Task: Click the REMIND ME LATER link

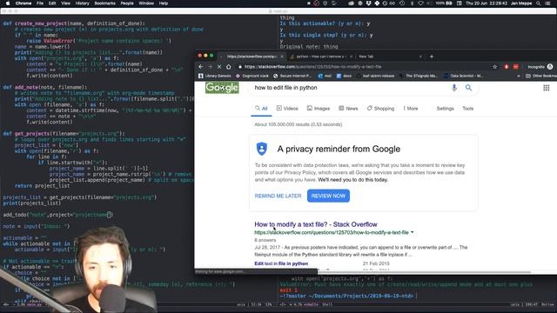Action: click(278, 196)
